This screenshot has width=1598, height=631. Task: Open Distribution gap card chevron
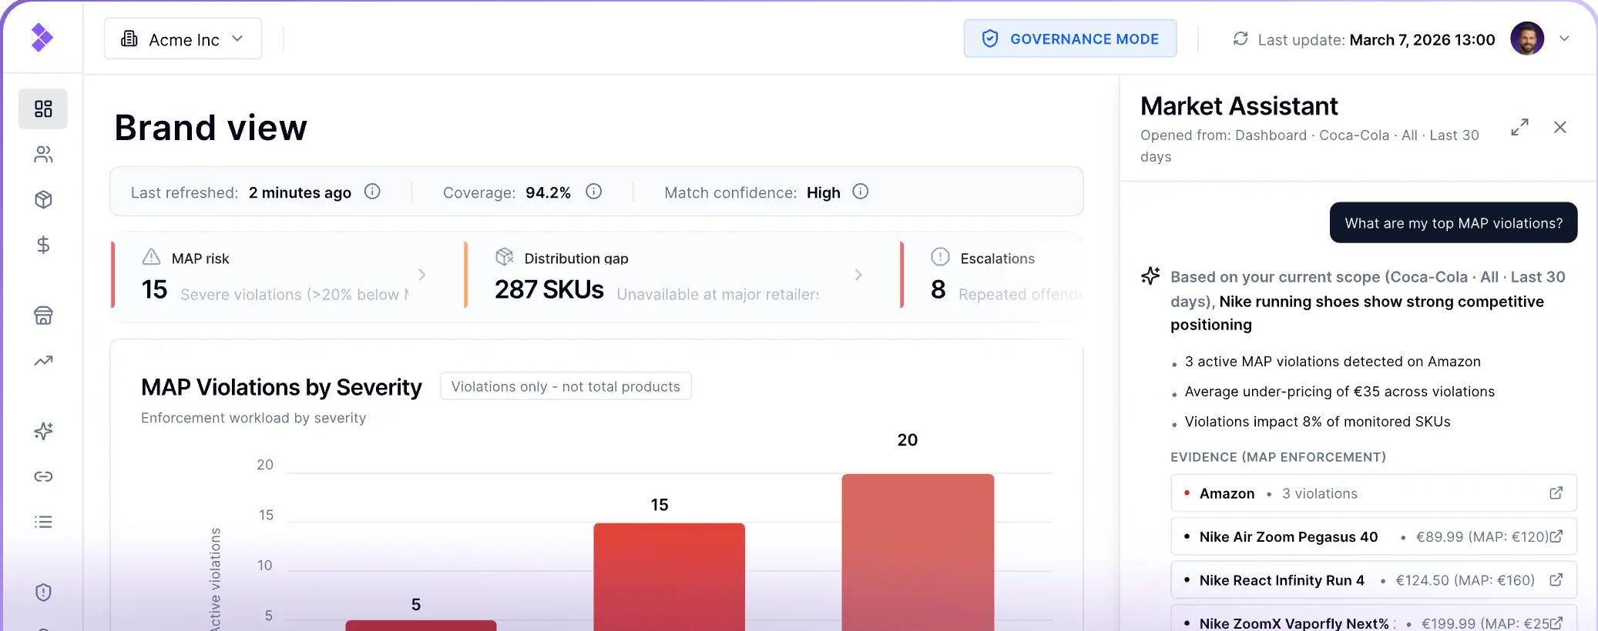point(858,275)
